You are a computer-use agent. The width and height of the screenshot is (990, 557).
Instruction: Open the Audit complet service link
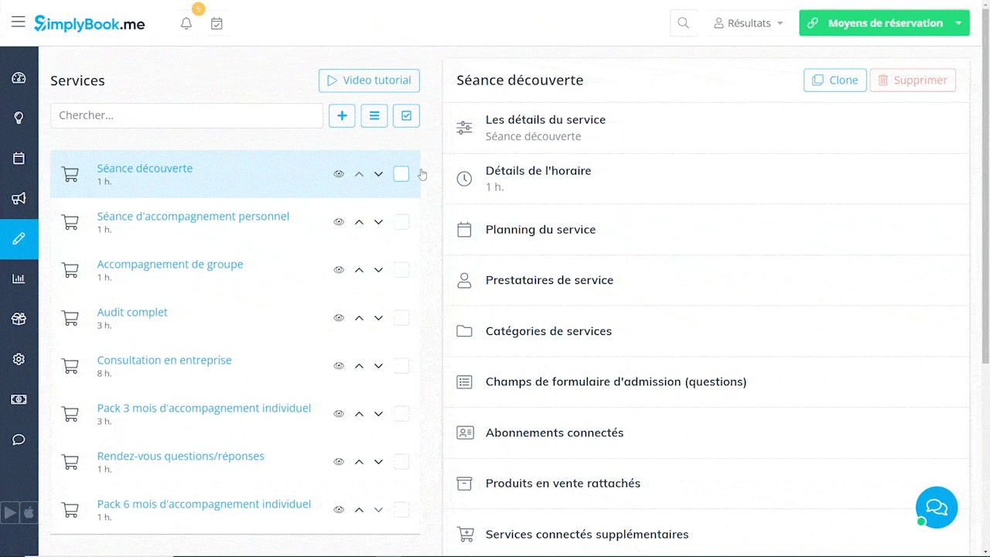click(132, 313)
